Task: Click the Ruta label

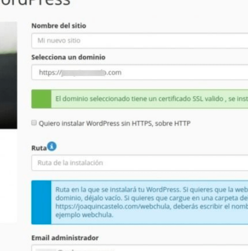Action: pos(39,148)
